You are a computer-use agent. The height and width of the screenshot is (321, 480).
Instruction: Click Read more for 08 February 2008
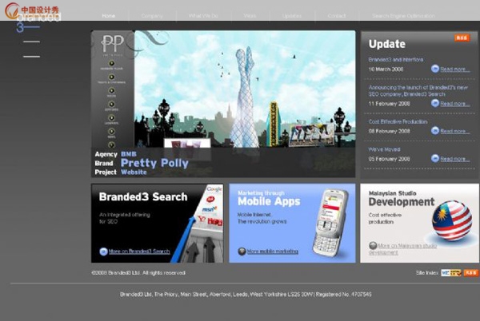pos(454,131)
